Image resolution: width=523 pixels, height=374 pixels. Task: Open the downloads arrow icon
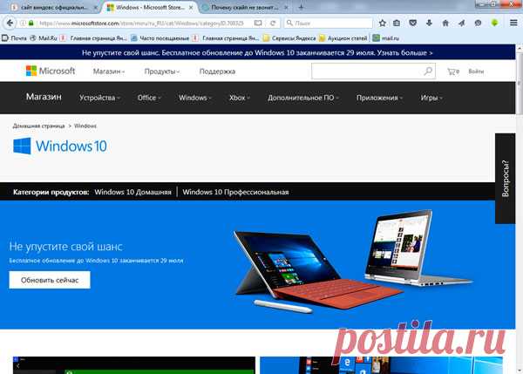(x=429, y=23)
